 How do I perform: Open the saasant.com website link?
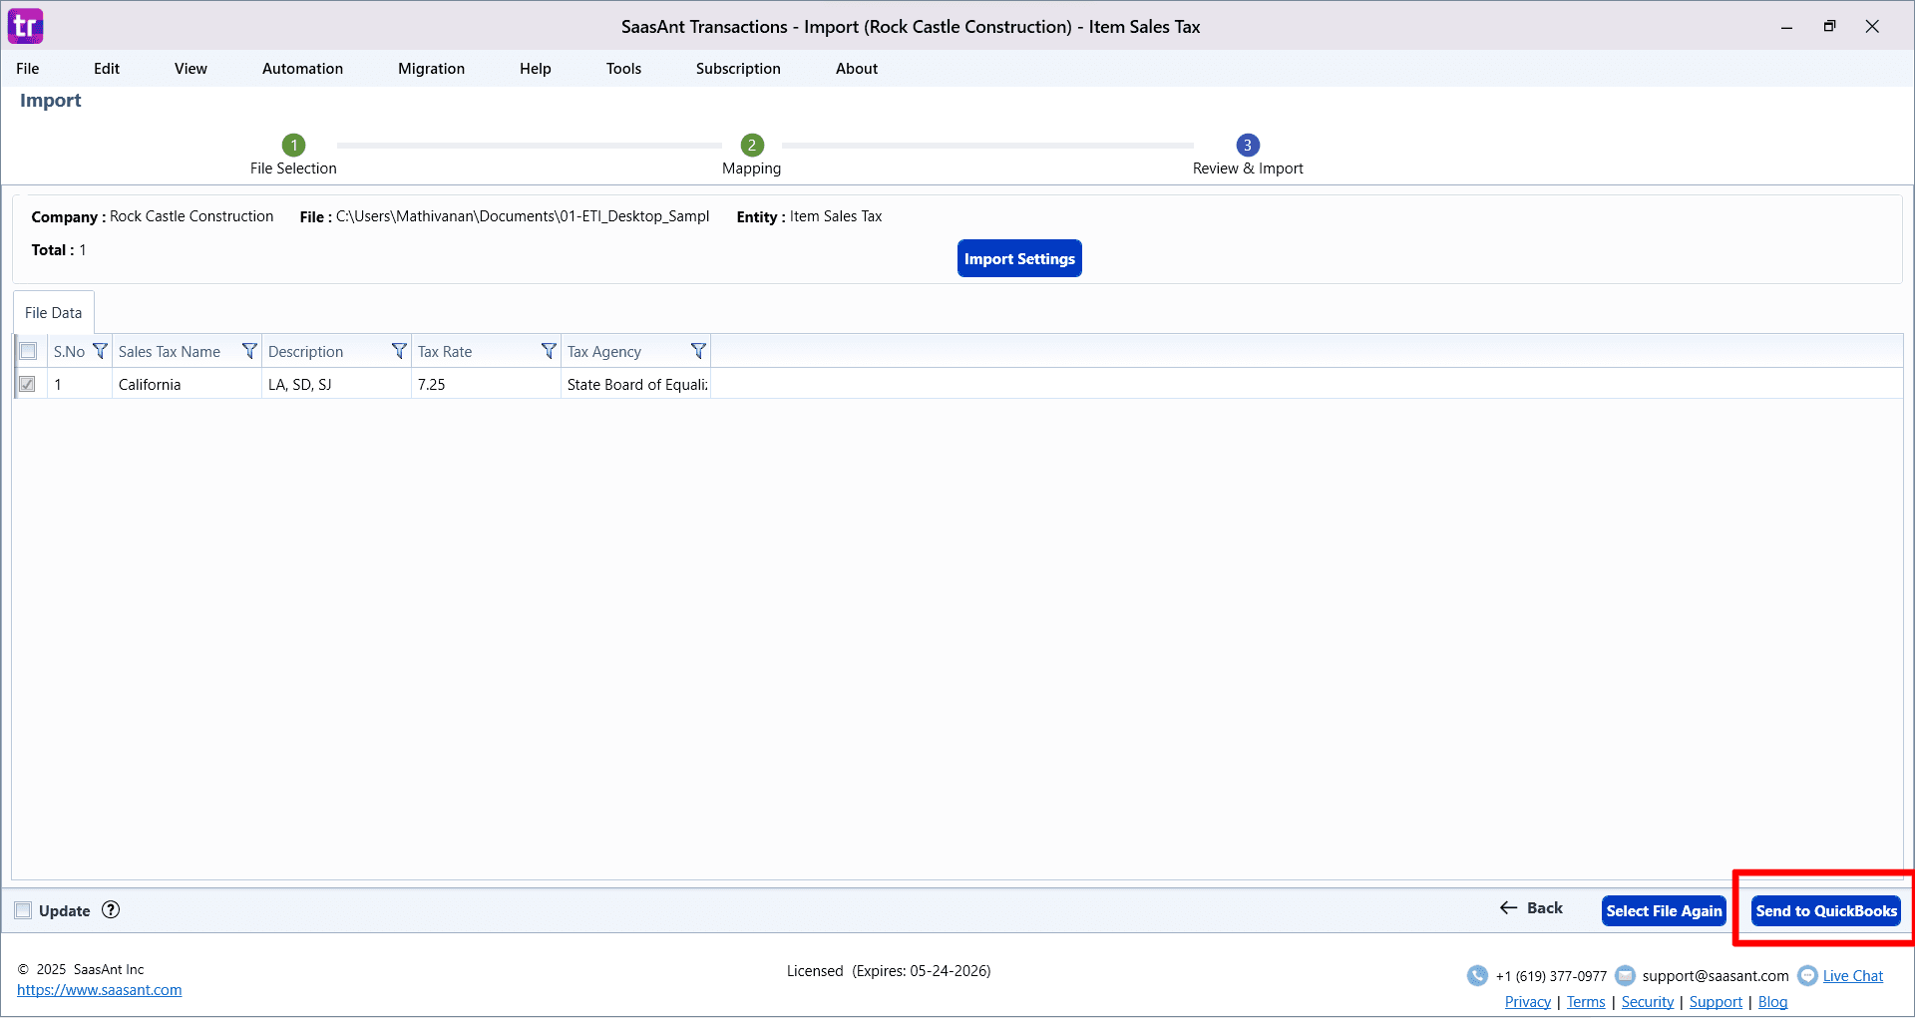tap(100, 990)
